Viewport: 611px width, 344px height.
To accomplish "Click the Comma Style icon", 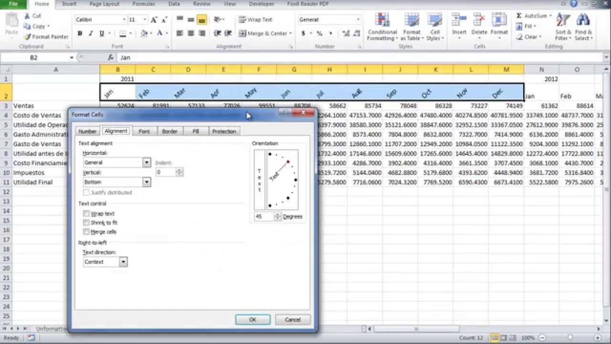I will 330,33.
